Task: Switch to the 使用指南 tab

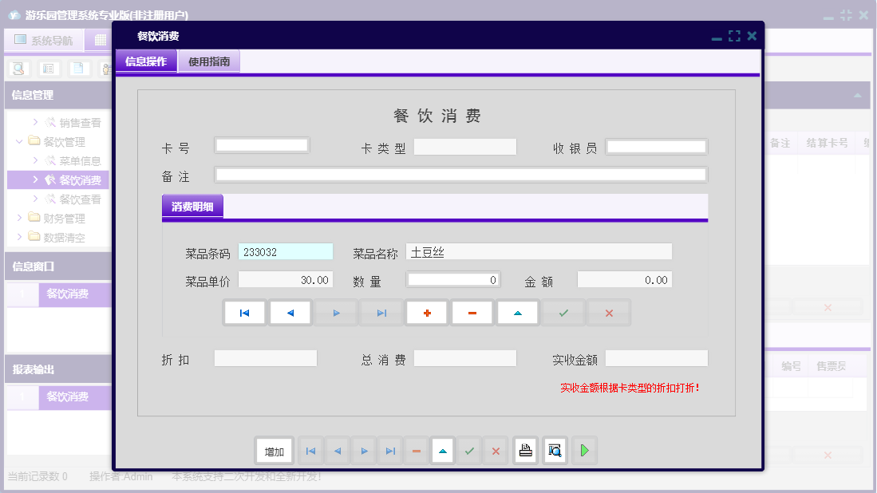Action: [209, 61]
